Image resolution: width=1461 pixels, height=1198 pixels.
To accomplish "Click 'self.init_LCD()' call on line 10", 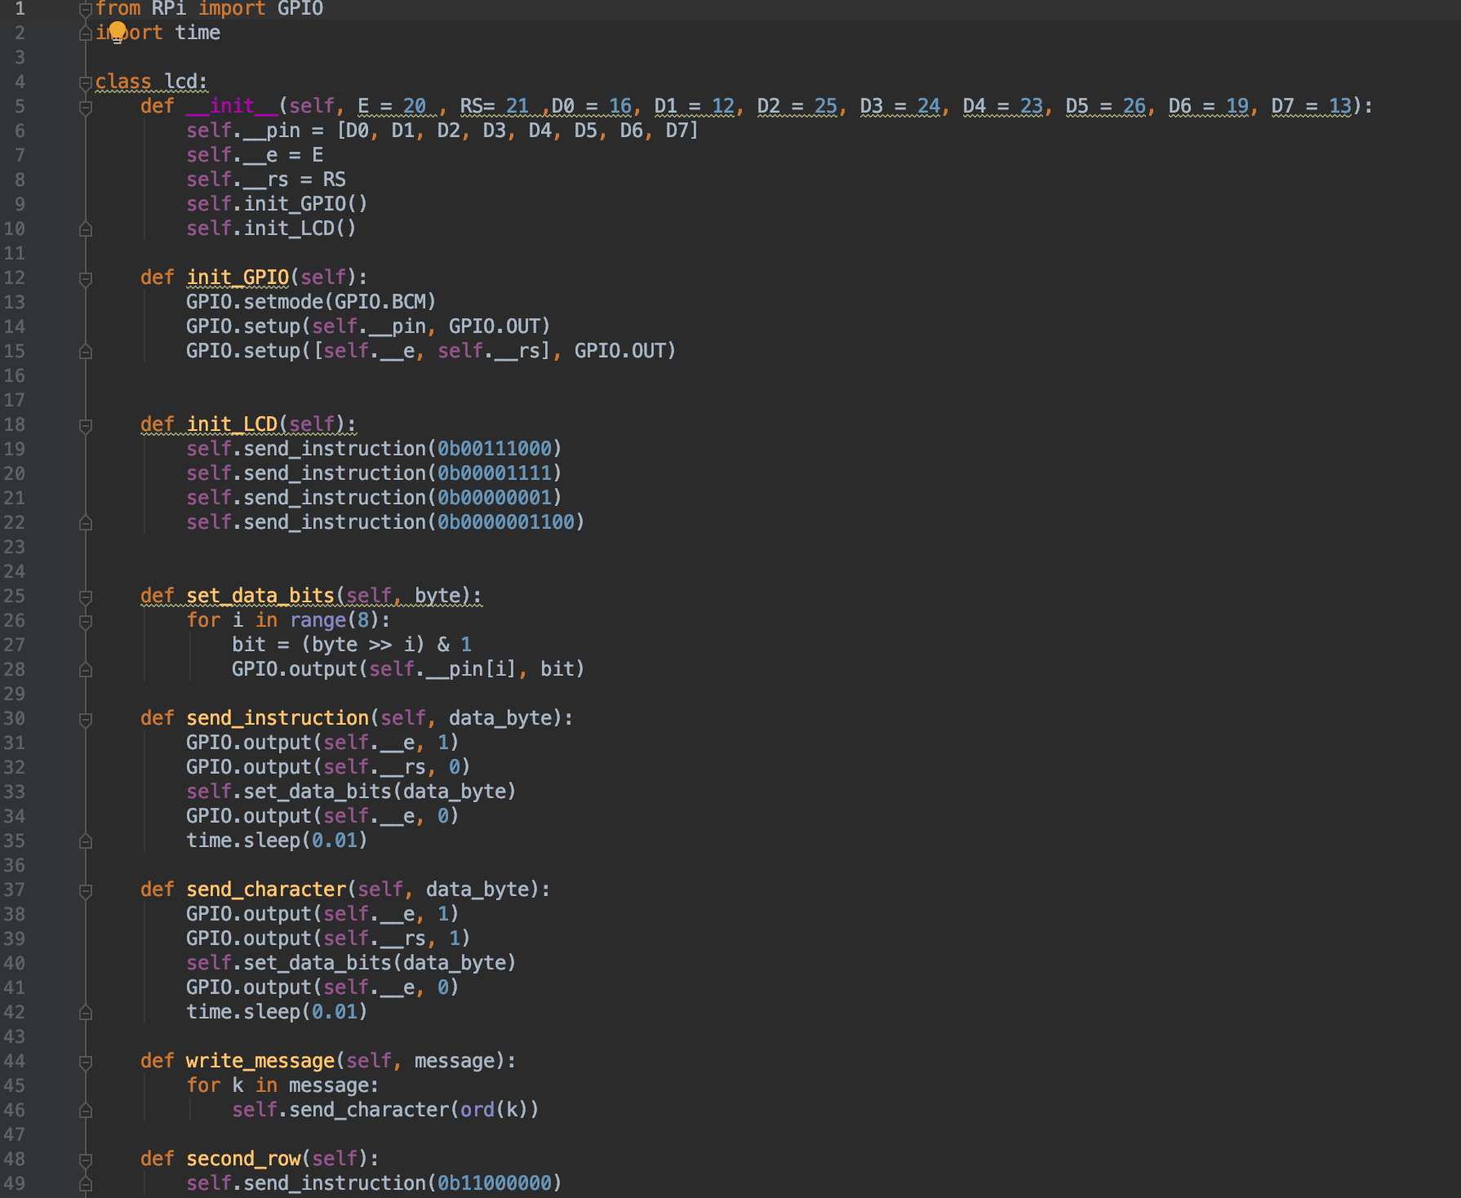I will [x=271, y=229].
